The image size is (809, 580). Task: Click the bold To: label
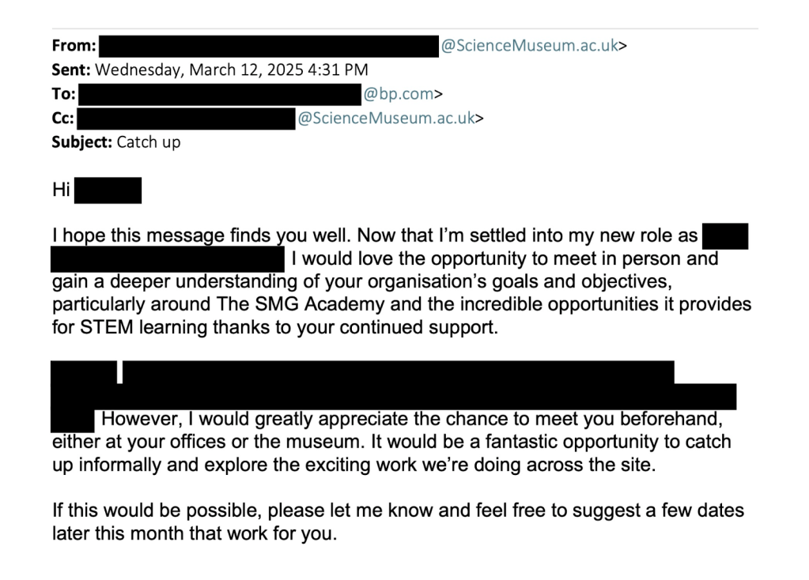[x=63, y=94]
